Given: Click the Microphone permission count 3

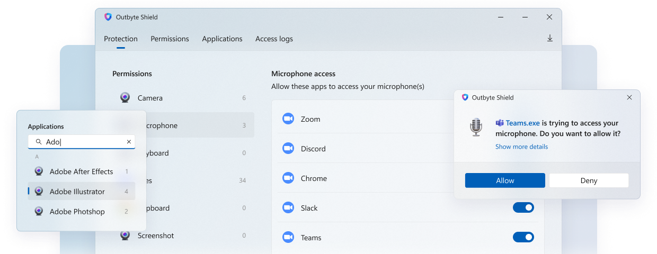Looking at the screenshot, I should point(244,125).
